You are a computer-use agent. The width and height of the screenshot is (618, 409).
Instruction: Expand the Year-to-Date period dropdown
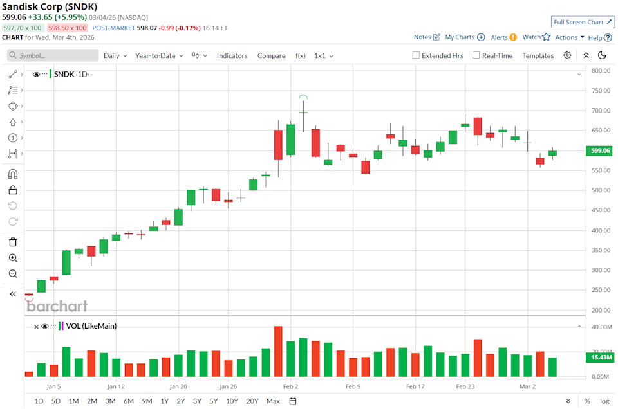click(159, 55)
